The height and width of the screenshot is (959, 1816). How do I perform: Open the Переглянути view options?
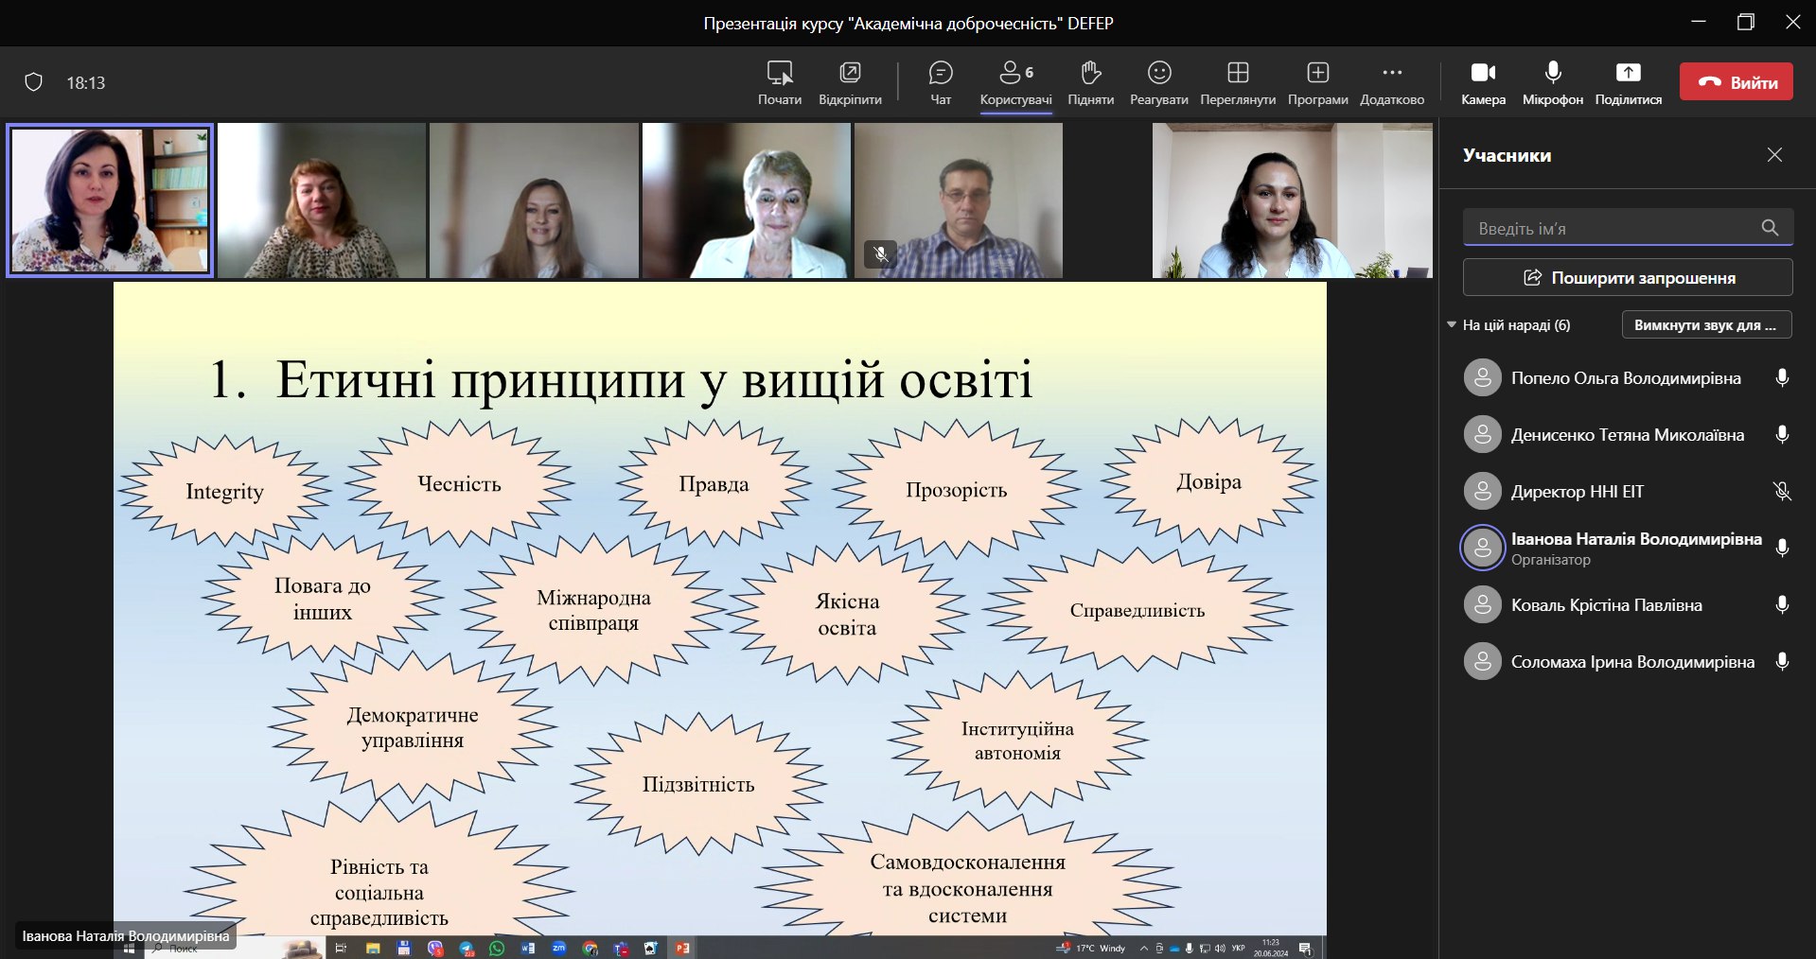coord(1237,82)
